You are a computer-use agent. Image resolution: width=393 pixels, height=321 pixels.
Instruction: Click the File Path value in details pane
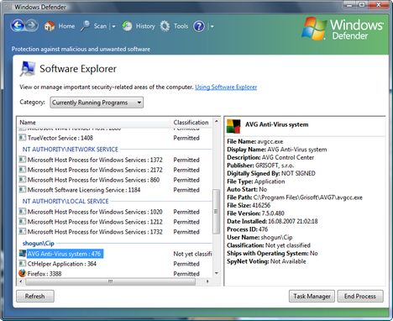point(308,197)
